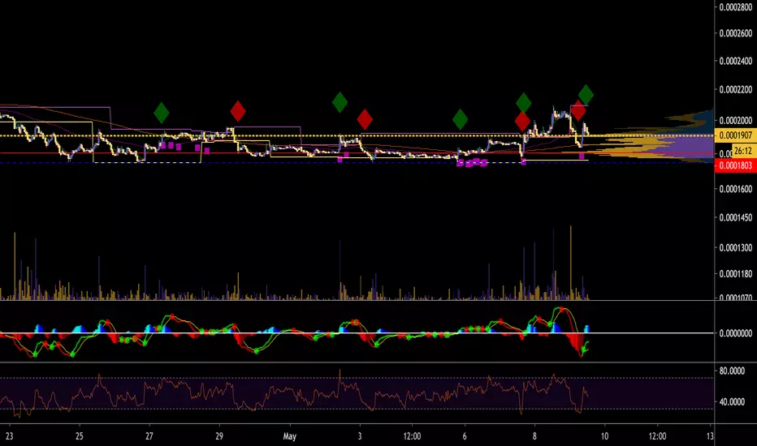The width and height of the screenshot is (757, 446).
Task: Select the green diamond marker above May 3
Action: (340, 102)
